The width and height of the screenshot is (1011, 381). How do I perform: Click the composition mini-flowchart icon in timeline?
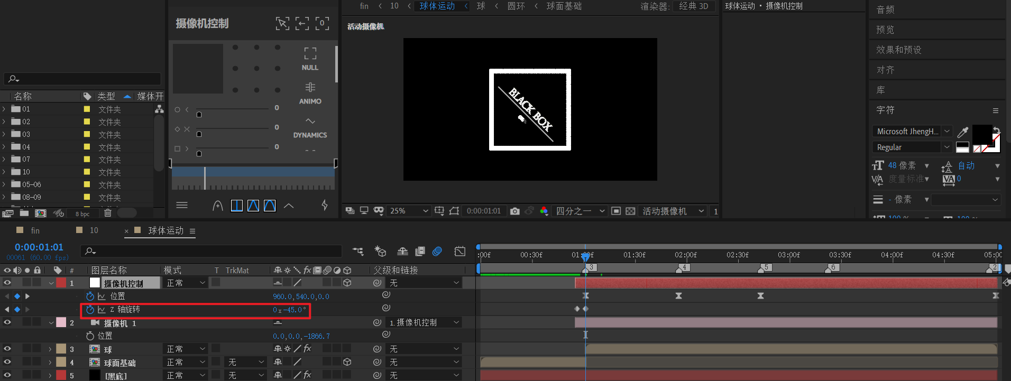(358, 251)
